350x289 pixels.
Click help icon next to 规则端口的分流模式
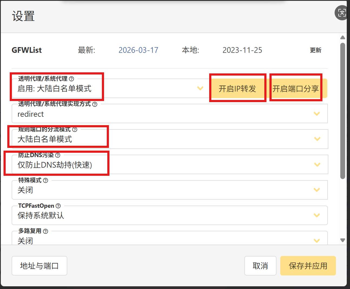point(75,130)
